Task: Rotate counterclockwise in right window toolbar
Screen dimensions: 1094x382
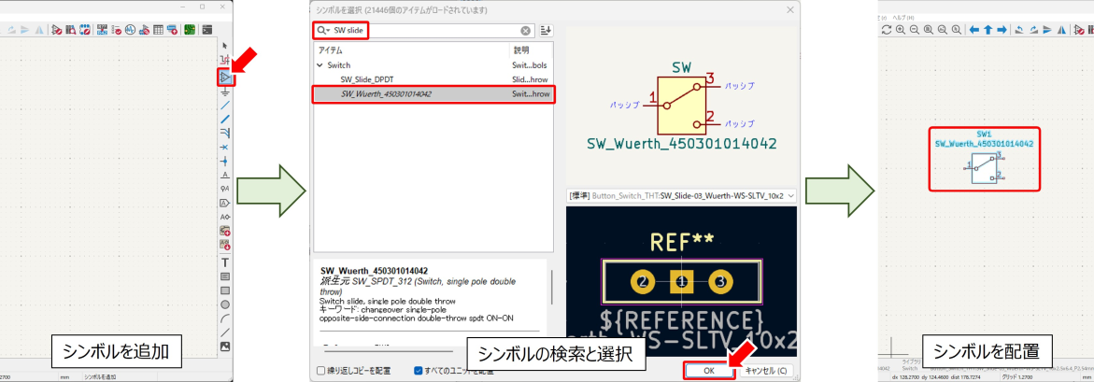Action: pos(1019,30)
